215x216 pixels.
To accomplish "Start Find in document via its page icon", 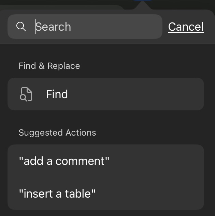I will pos(26,94).
